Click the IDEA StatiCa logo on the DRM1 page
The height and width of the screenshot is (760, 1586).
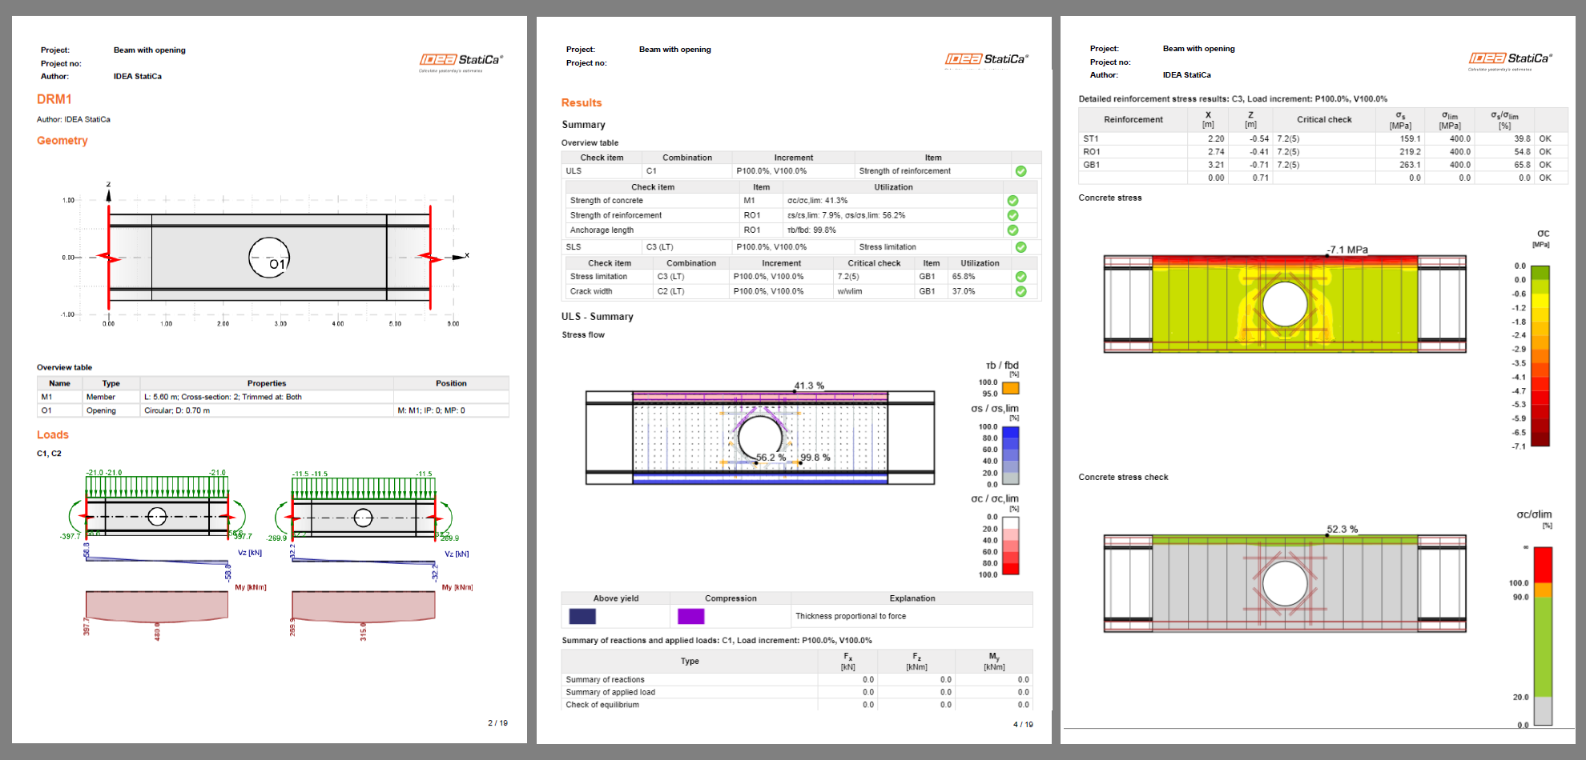[461, 60]
